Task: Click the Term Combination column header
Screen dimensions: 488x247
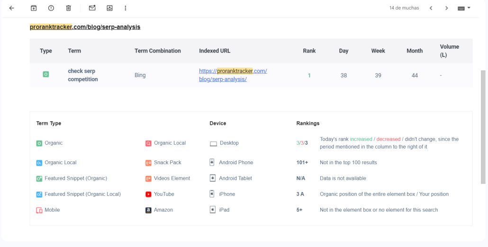Action: pyautogui.click(x=157, y=51)
